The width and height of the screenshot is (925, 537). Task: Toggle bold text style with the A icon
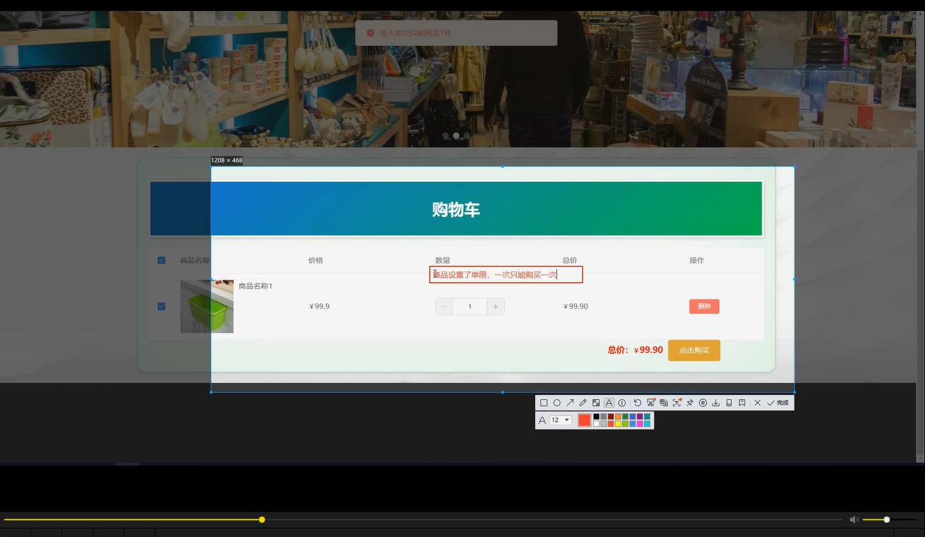pos(542,420)
